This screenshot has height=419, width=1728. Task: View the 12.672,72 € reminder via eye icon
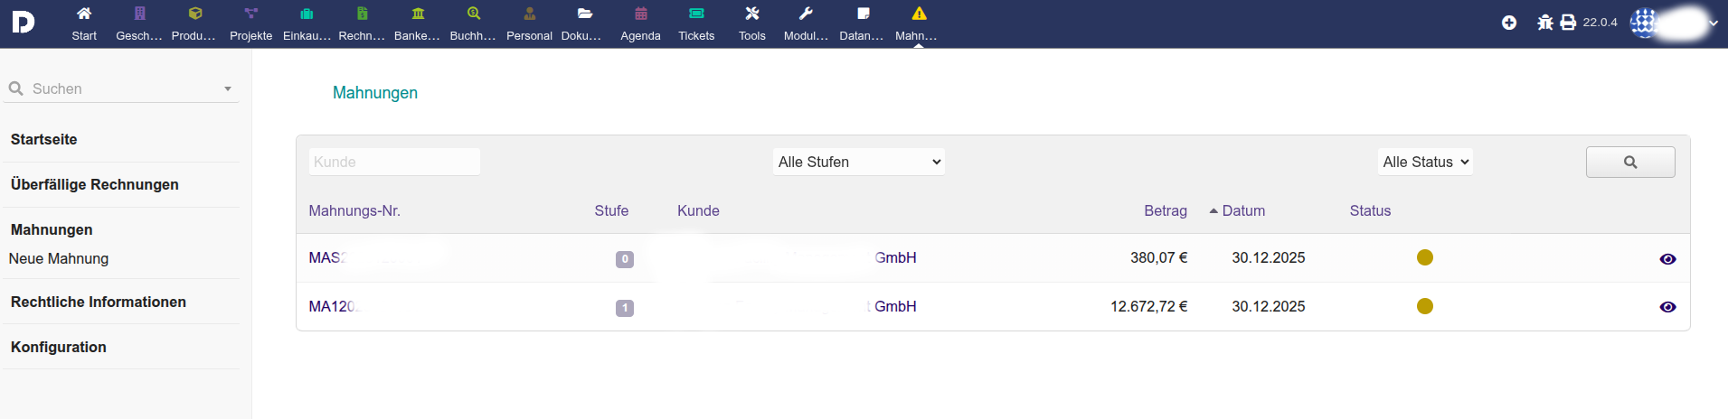pos(1667,307)
